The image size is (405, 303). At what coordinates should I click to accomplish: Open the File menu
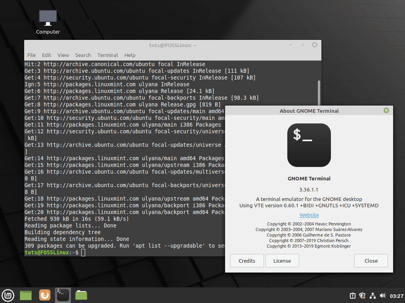pyautogui.click(x=31, y=55)
